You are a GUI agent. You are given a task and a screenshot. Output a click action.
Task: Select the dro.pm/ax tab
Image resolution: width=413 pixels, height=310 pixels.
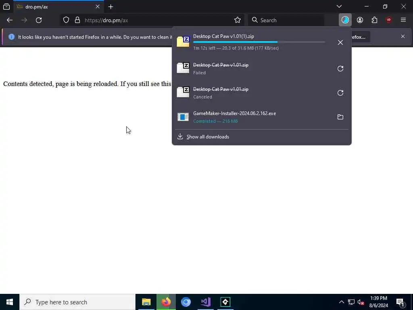(x=58, y=6)
